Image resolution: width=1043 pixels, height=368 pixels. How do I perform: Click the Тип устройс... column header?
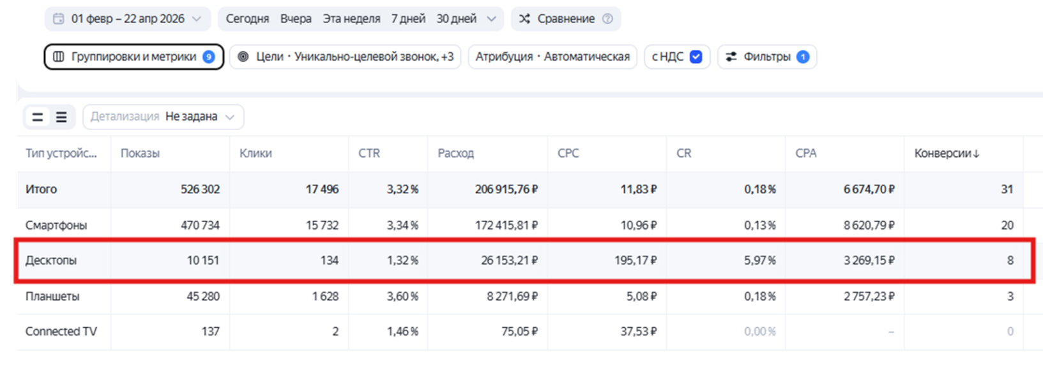[61, 154]
